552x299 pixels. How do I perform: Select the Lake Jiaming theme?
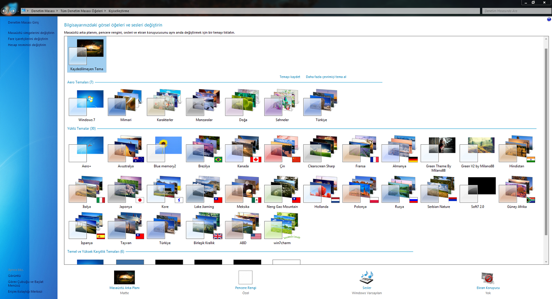[x=204, y=193]
